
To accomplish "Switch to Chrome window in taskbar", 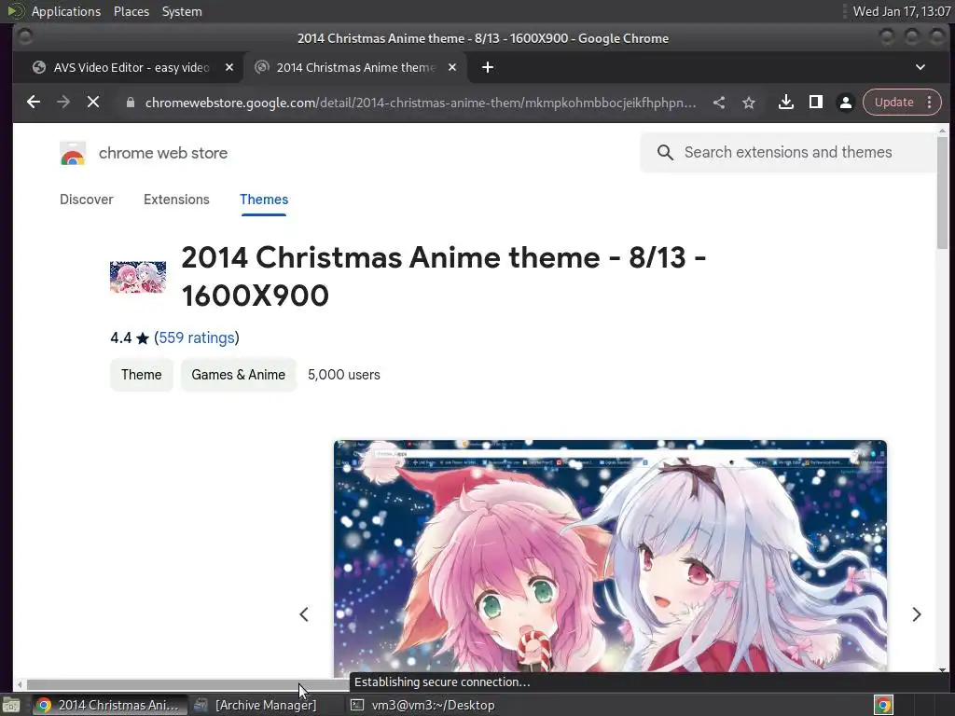I will (108, 705).
